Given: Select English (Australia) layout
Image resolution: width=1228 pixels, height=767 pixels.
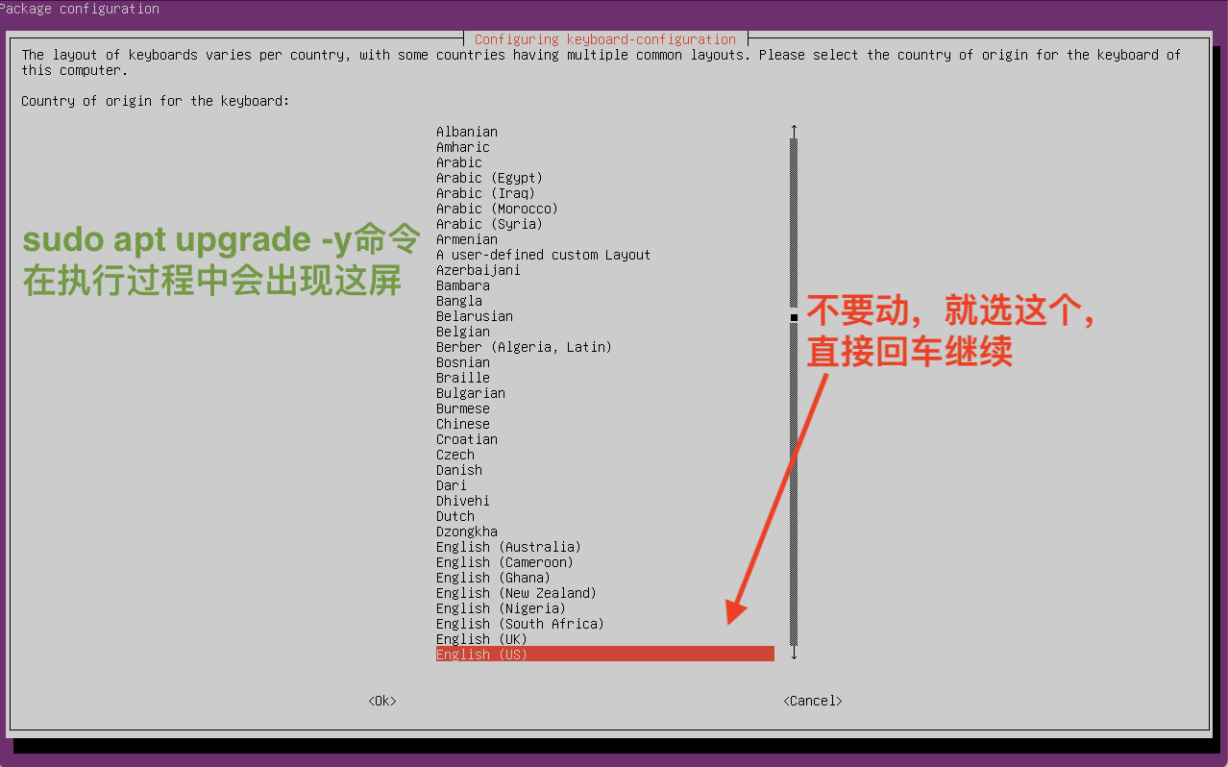Looking at the screenshot, I should point(509,547).
